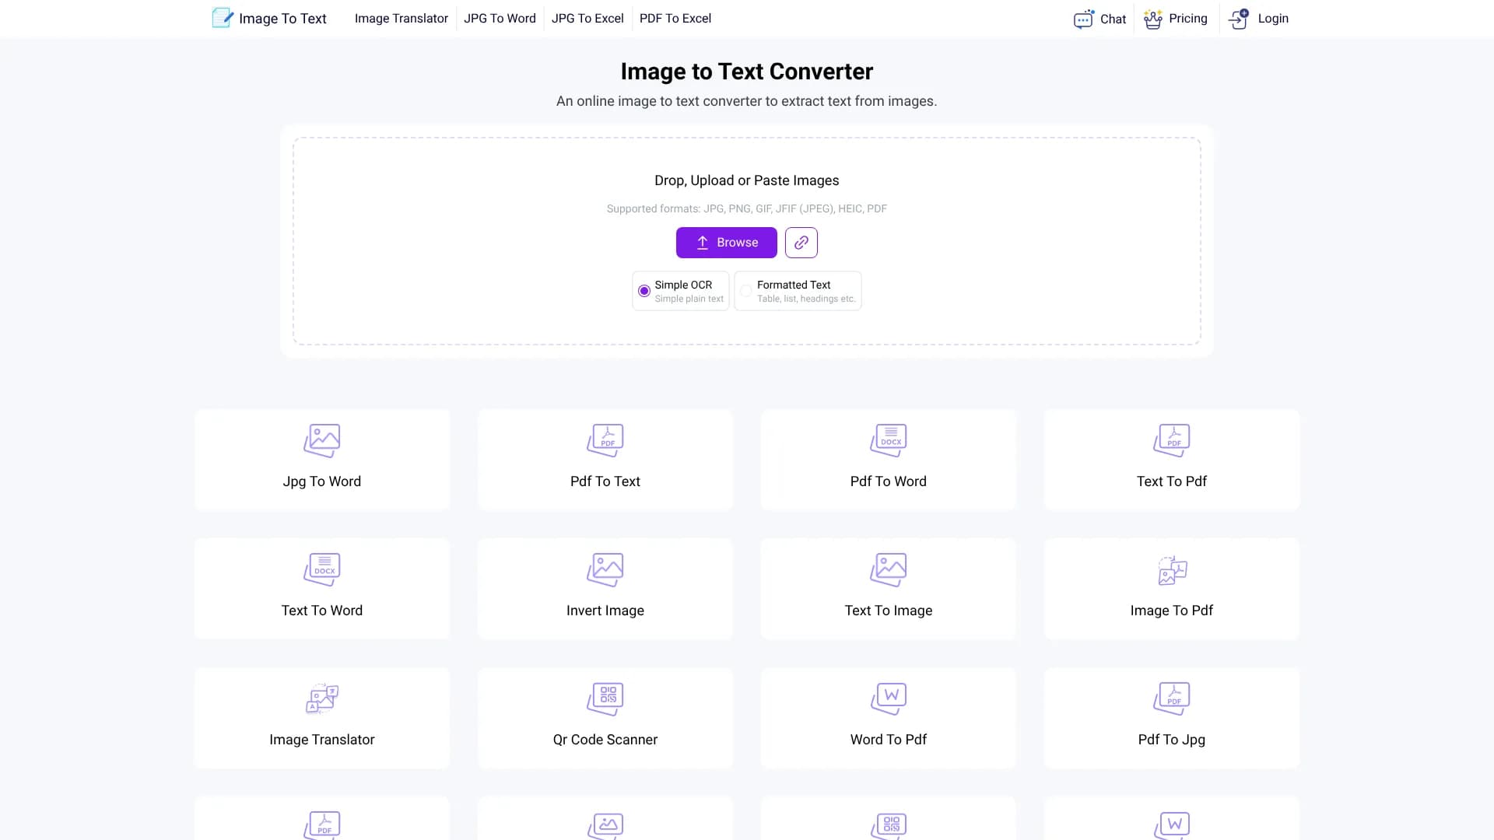Screen dimensions: 1494x840
Task: Select the Jpg To Word tool icon
Action: click(x=321, y=439)
